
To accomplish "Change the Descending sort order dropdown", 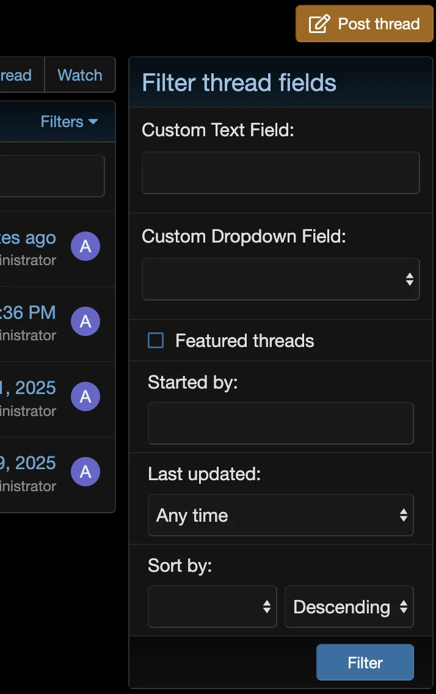I will tap(349, 607).
